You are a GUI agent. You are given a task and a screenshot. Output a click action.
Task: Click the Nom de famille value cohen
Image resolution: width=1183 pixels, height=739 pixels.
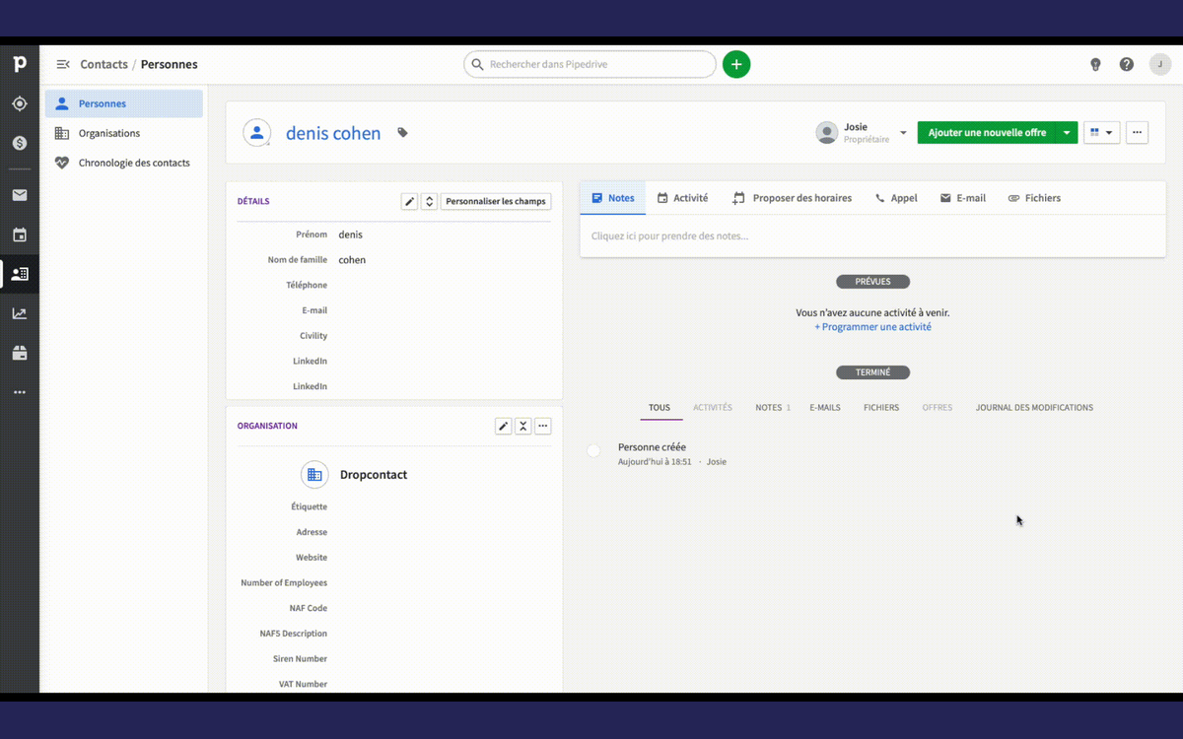tap(352, 260)
